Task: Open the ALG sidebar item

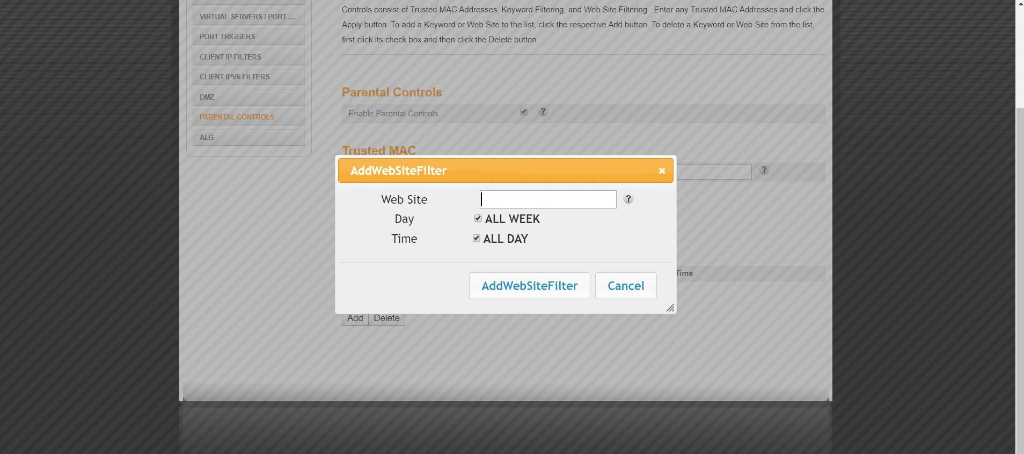Action: pyautogui.click(x=248, y=137)
